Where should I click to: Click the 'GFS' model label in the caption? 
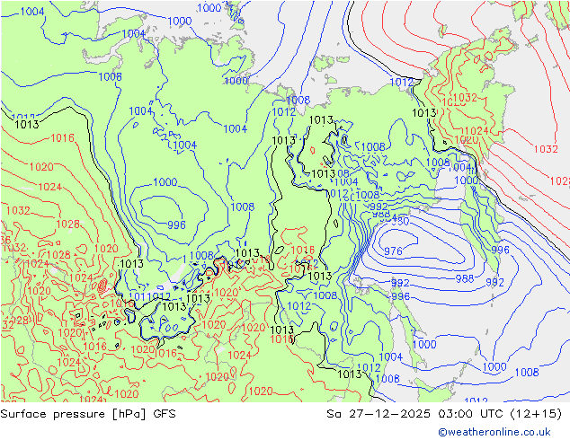coord(165,414)
